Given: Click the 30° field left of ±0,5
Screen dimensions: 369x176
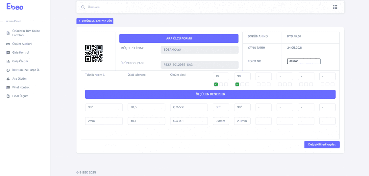Looking at the screenshot, I should coord(104,107).
